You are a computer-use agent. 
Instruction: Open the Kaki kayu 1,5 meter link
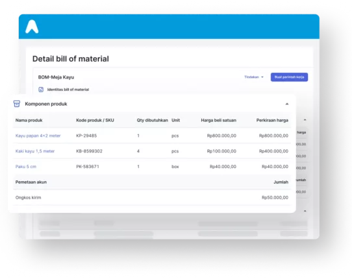[x=35, y=151]
